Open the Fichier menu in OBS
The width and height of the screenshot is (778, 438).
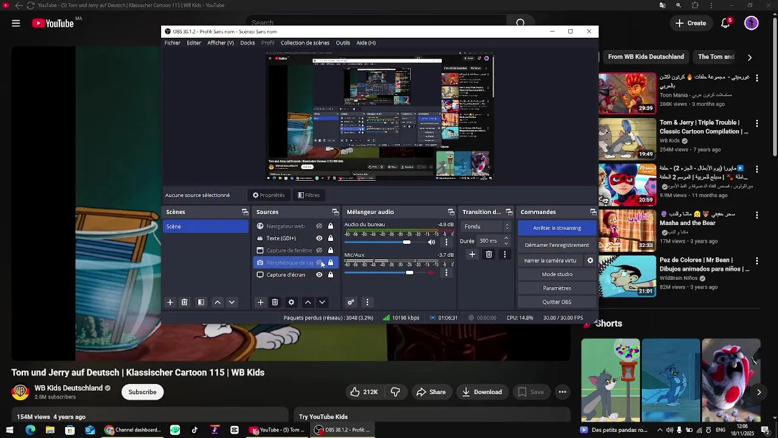173,43
